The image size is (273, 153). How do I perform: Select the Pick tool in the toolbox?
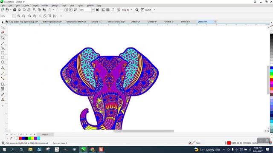click(x=3, y=23)
